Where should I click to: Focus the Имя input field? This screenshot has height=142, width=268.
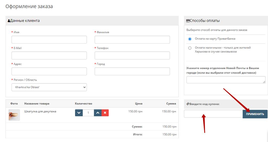coord(49,40)
